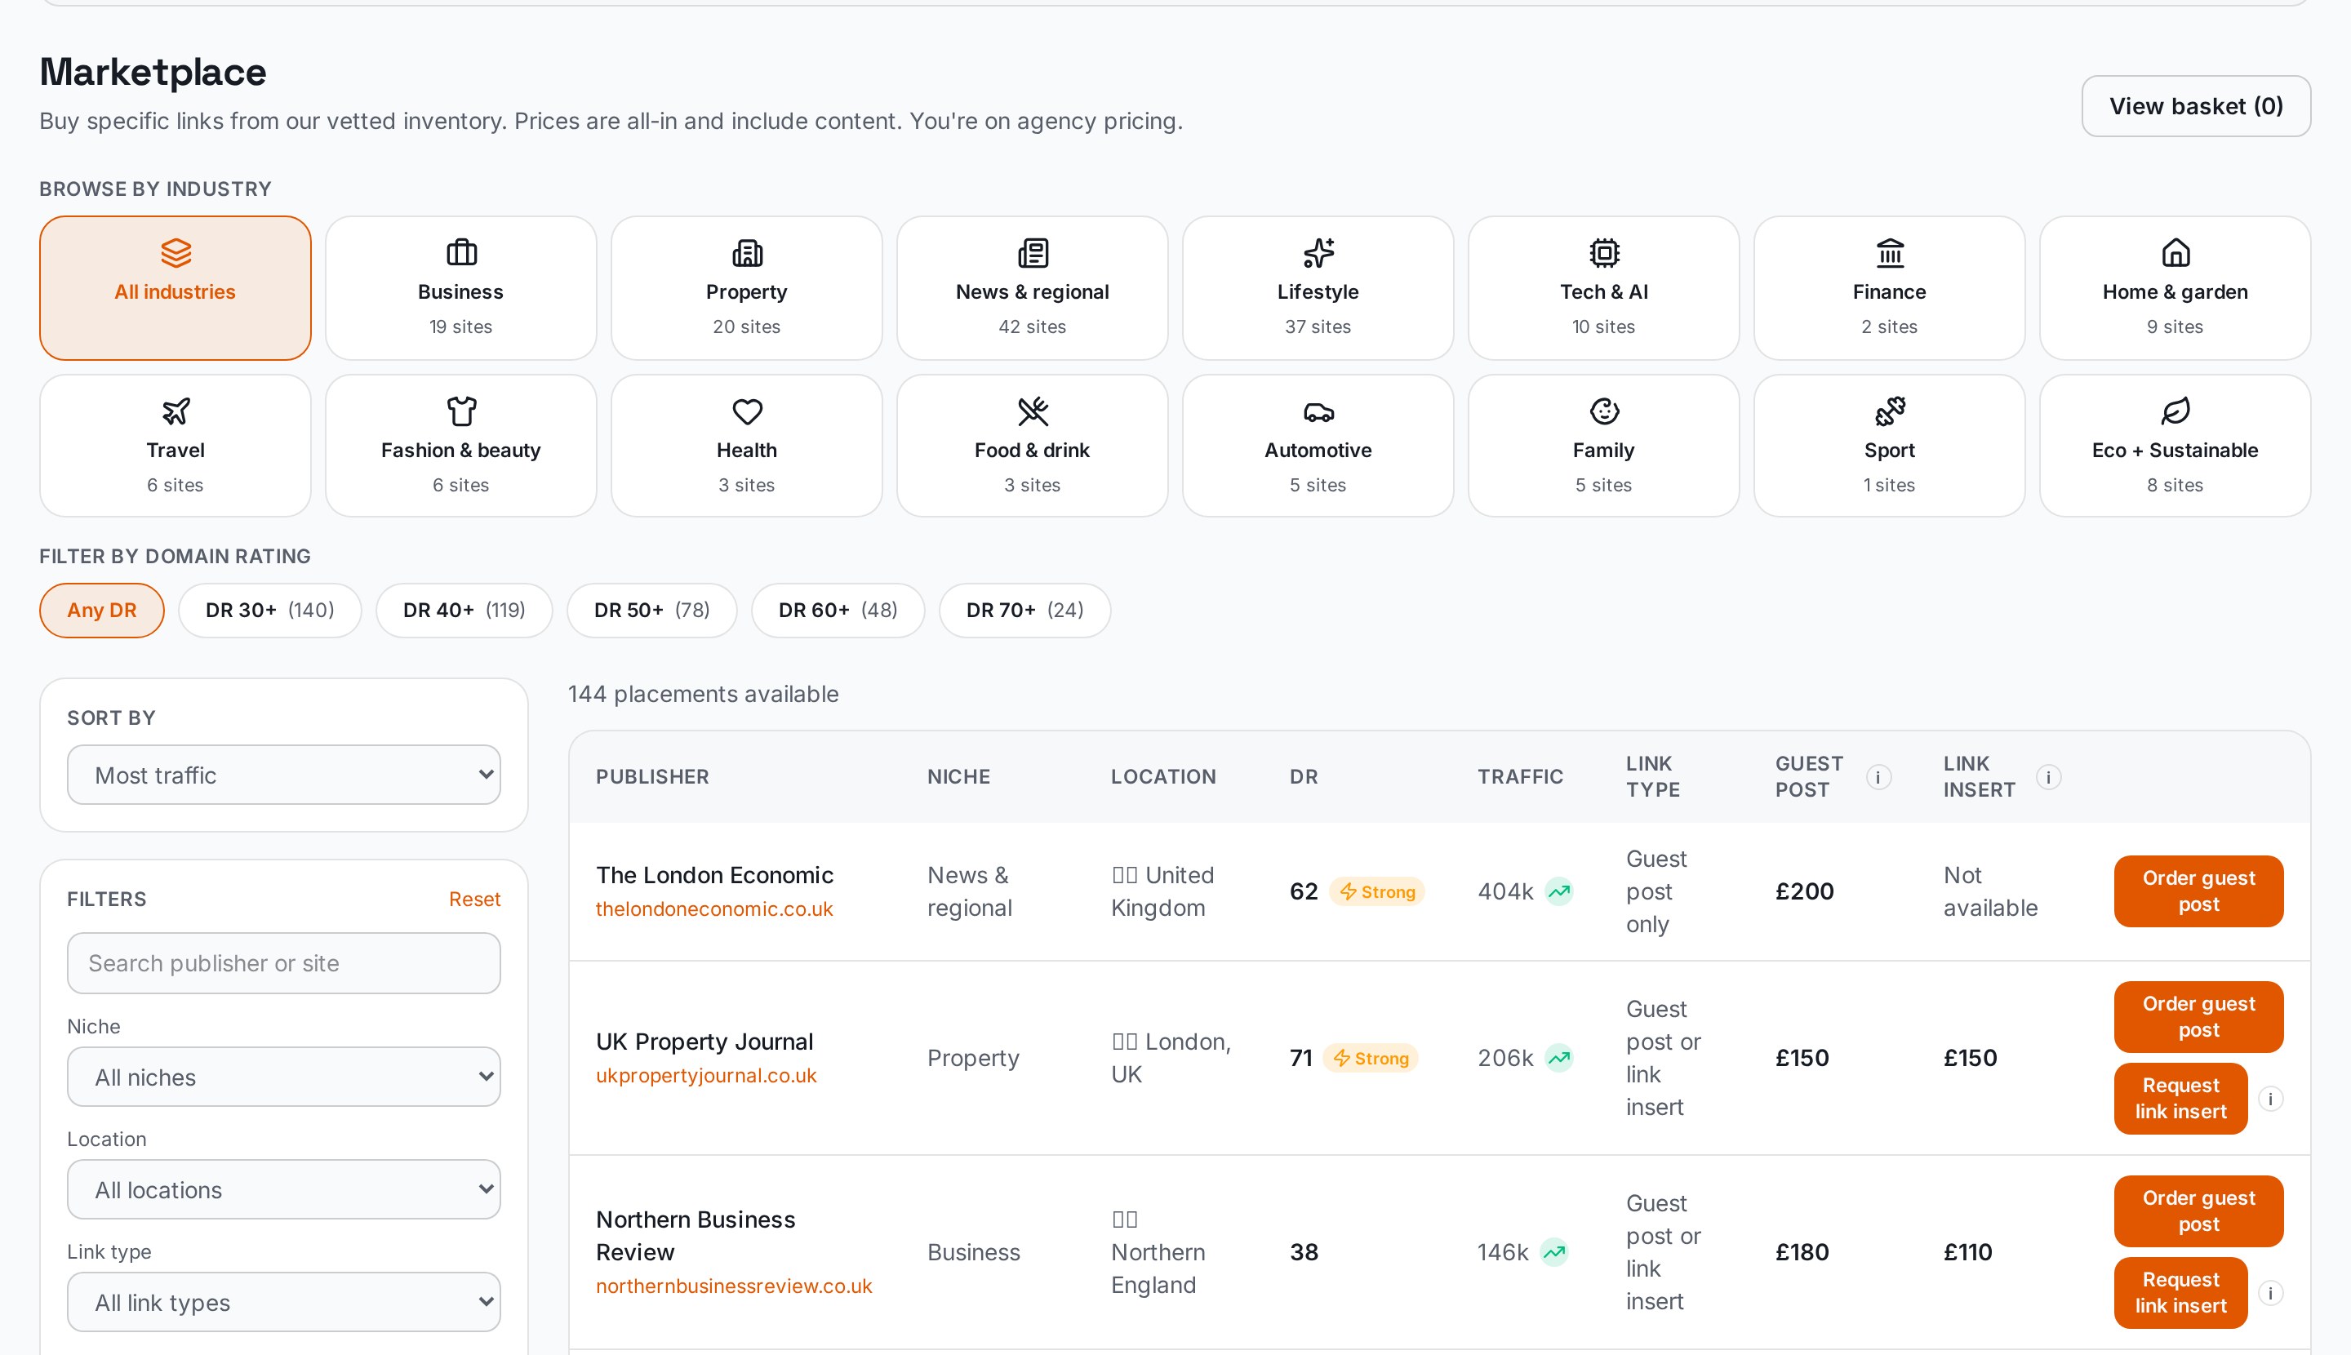
Task: Browse the Property 20 sites category
Action: pos(746,288)
